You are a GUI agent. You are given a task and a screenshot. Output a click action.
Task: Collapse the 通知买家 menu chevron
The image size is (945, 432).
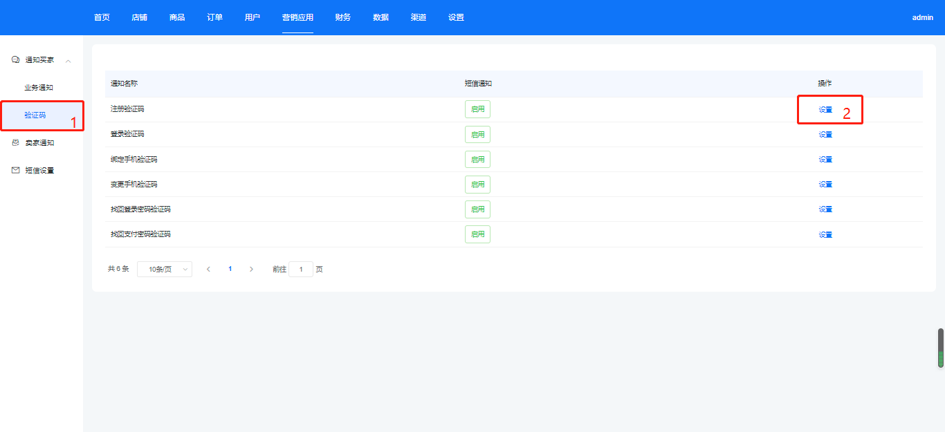(x=68, y=61)
